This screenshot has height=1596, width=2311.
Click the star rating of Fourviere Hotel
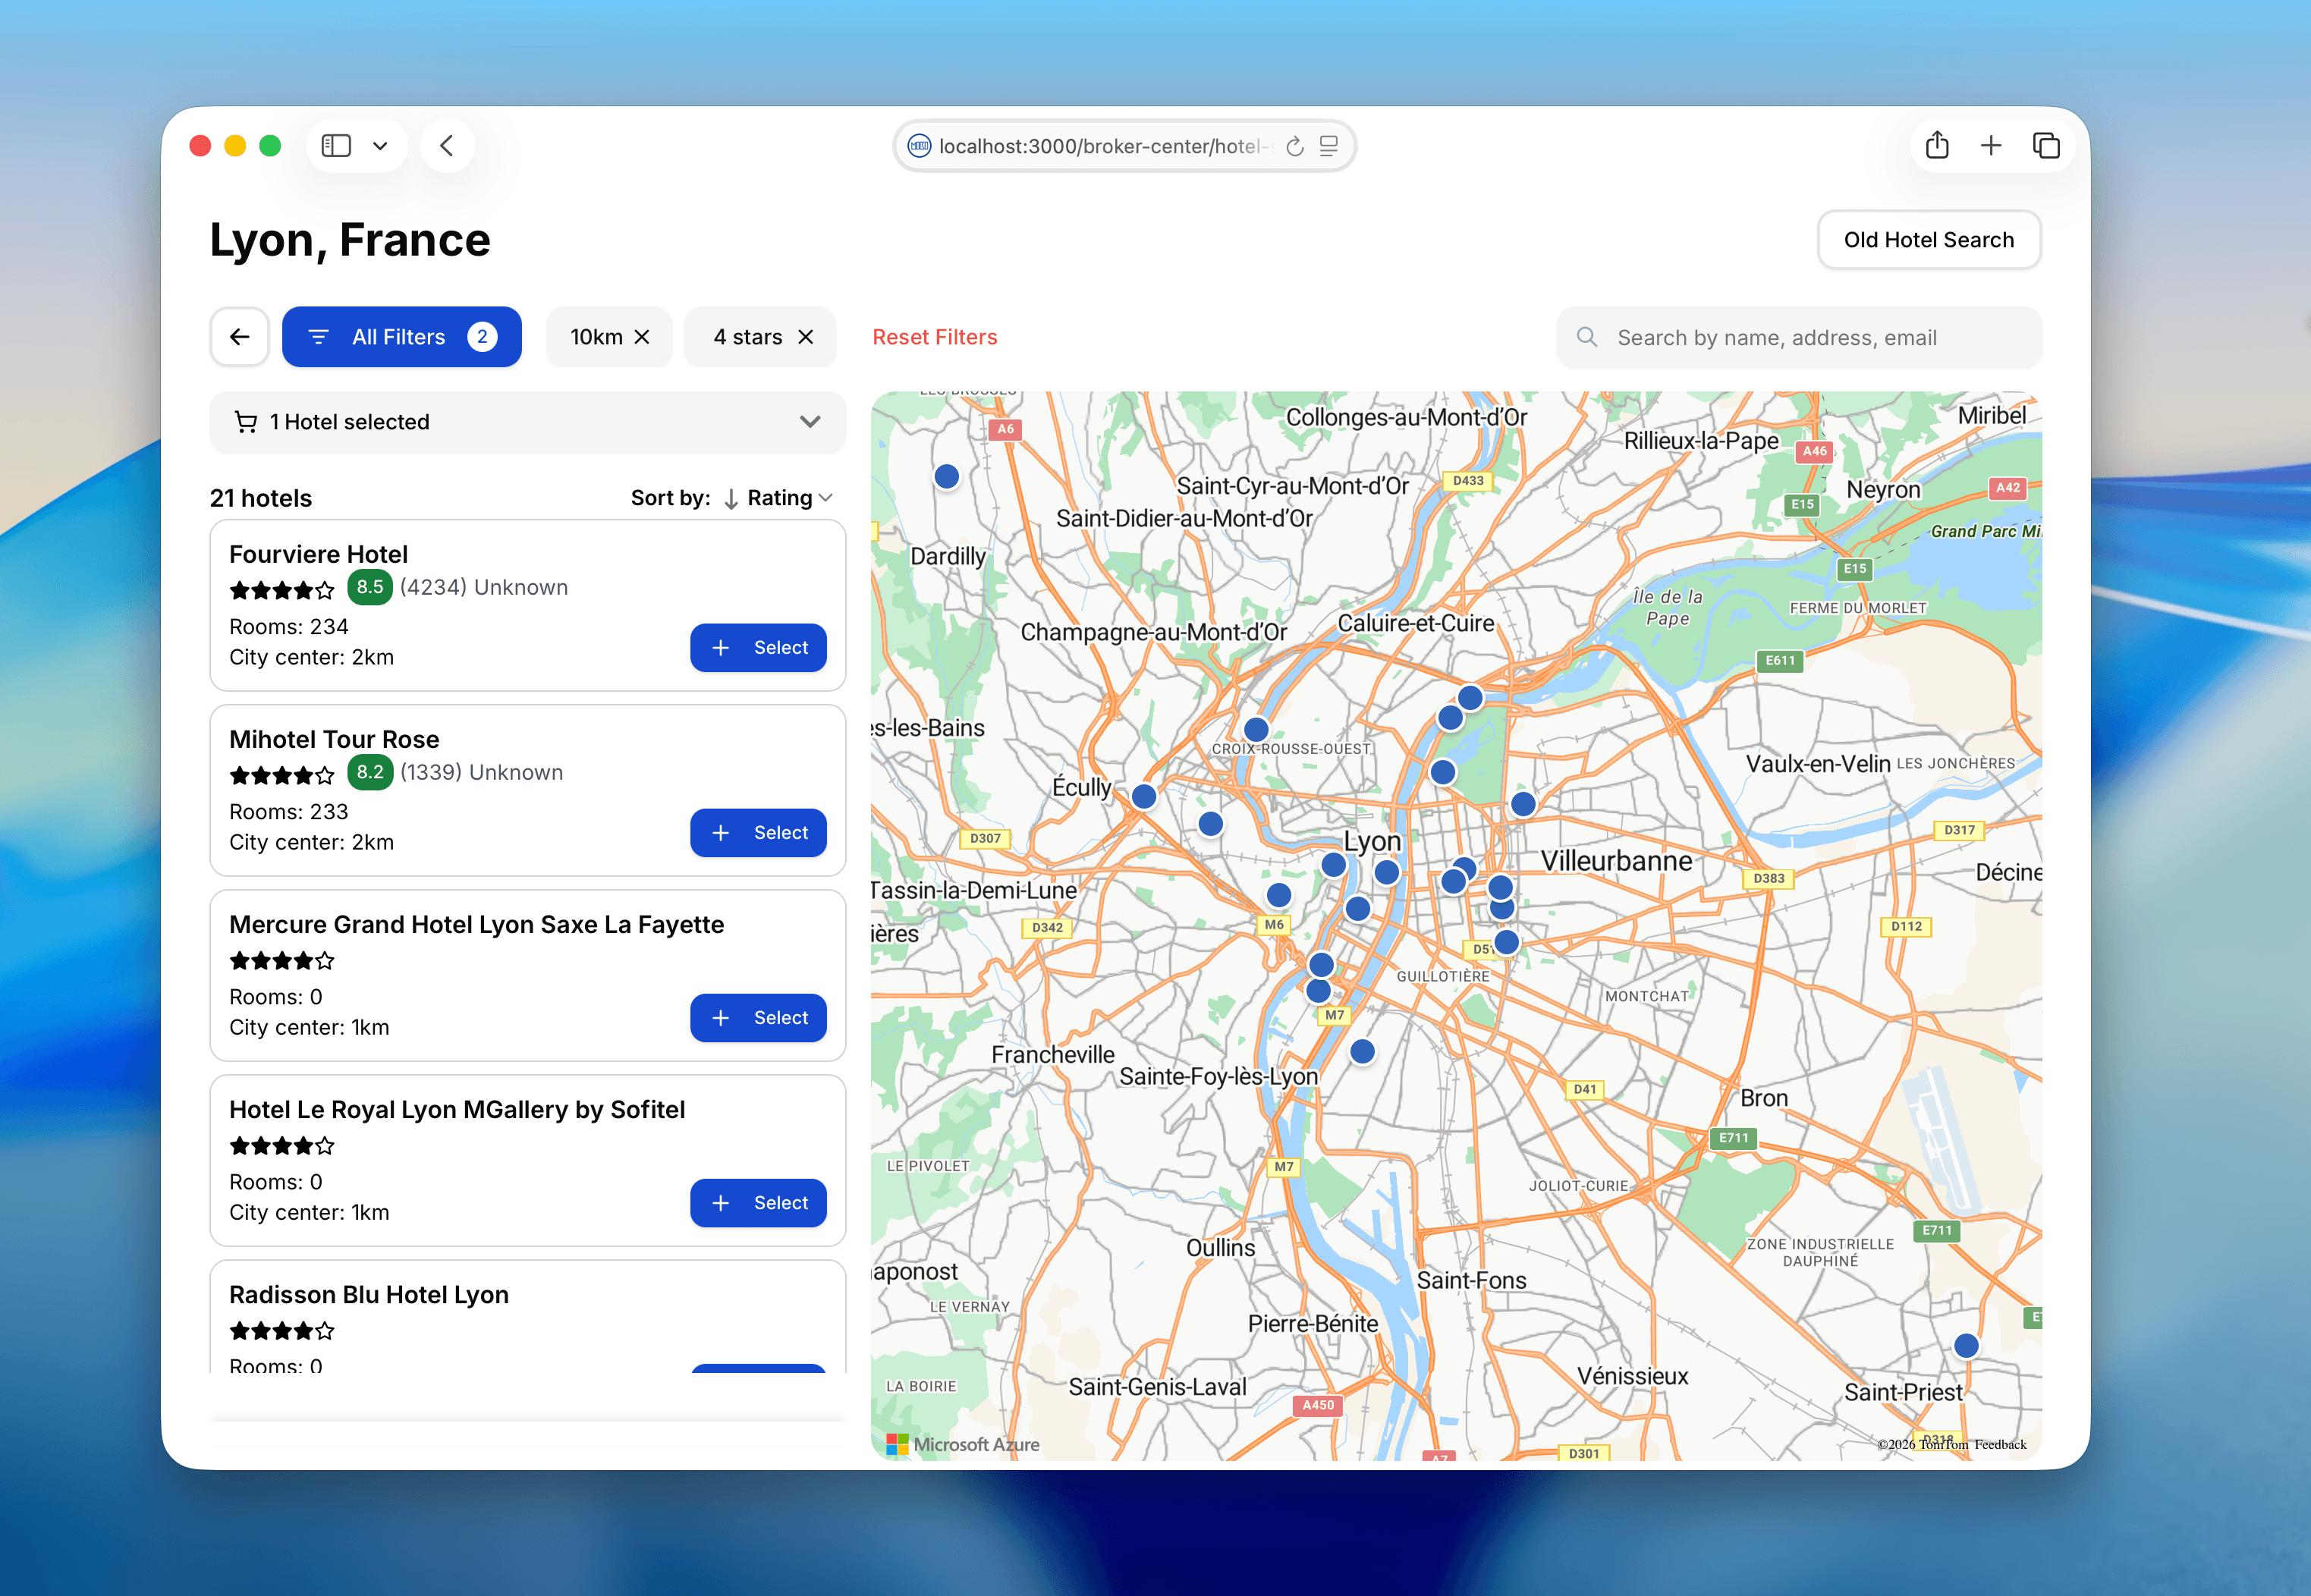point(282,590)
